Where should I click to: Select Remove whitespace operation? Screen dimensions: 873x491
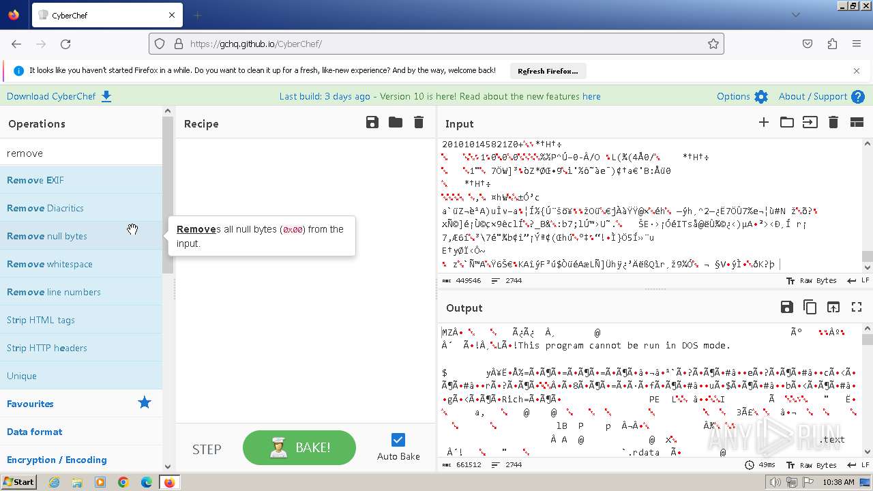tap(81, 264)
